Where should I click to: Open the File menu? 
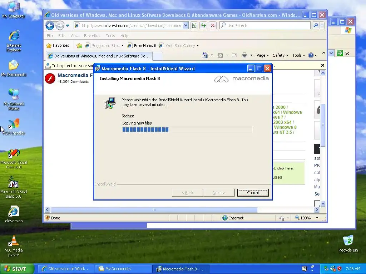[50, 36]
